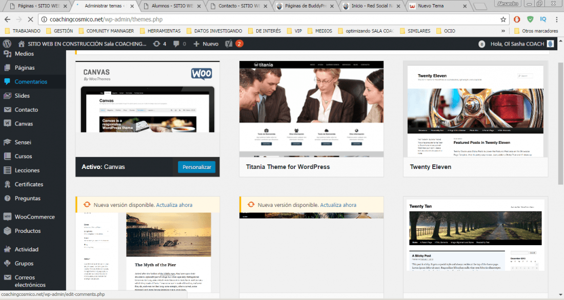Open the Chrome three-dot menu
This screenshot has width=564, height=300.
pyautogui.click(x=556, y=19)
